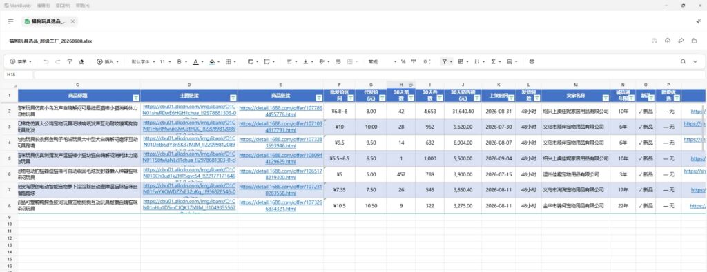Click the formula bar input
This screenshot has height=272, width=707.
(x=370, y=75)
